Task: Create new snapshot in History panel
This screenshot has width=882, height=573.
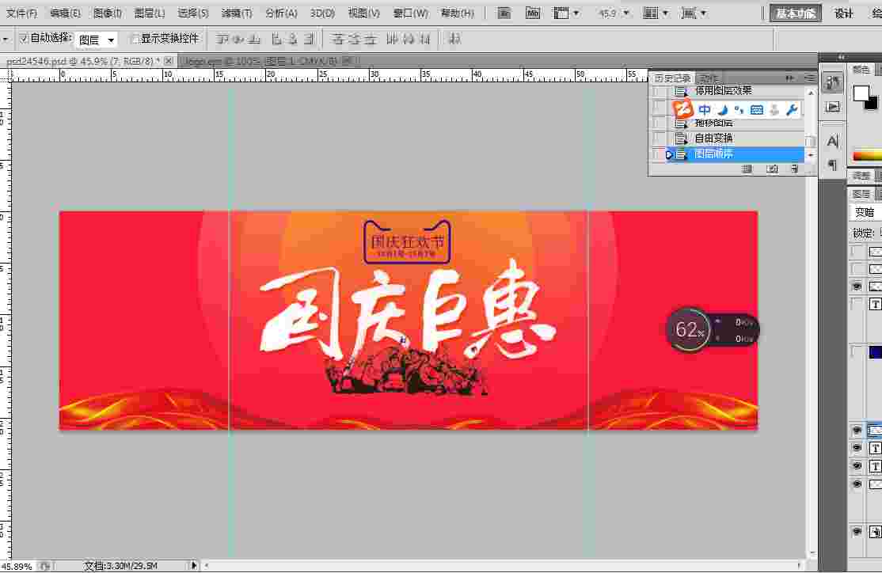Action: point(772,169)
